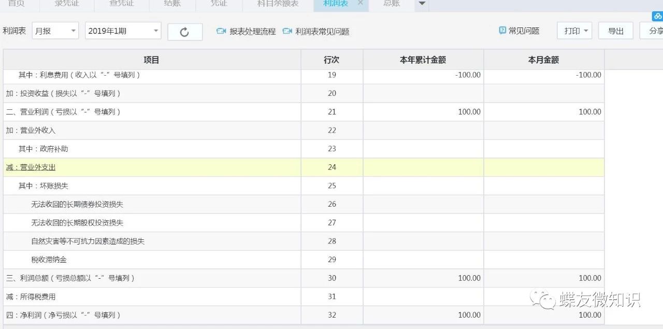Screen dimensions: 663x329
Task: Switch to the 查凭证 tab
Action: 121,4
